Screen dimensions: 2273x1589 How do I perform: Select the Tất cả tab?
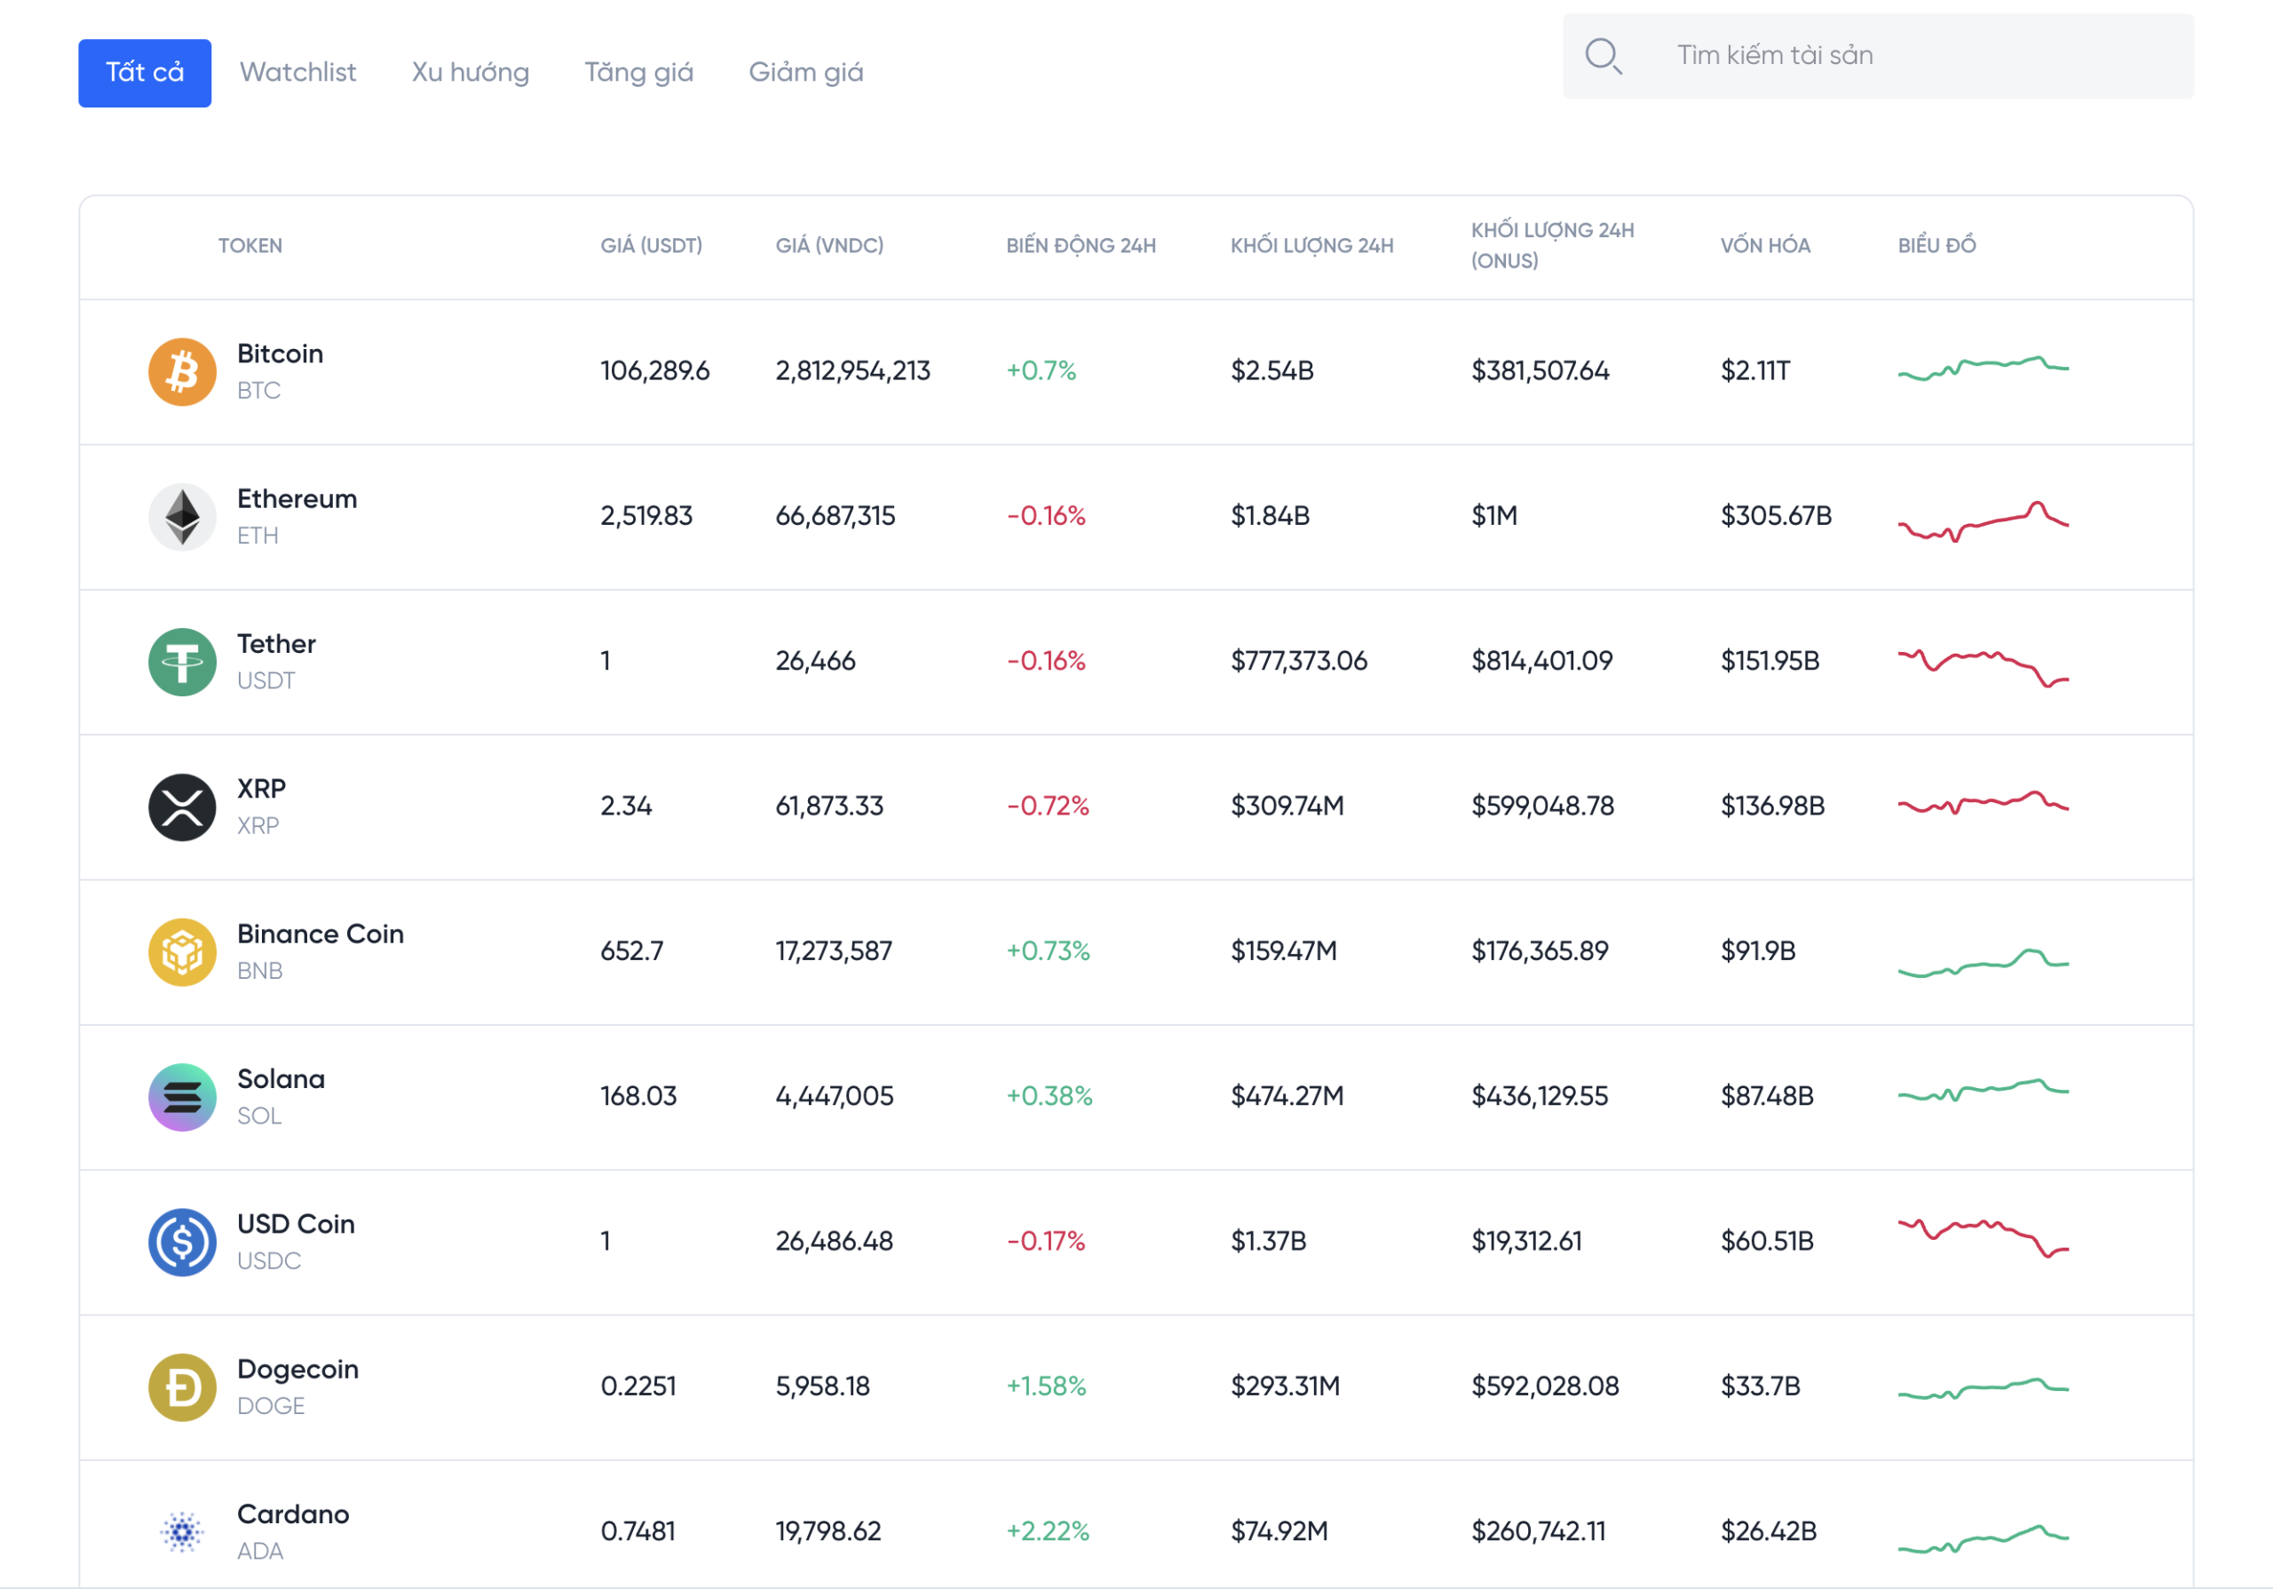coord(145,72)
